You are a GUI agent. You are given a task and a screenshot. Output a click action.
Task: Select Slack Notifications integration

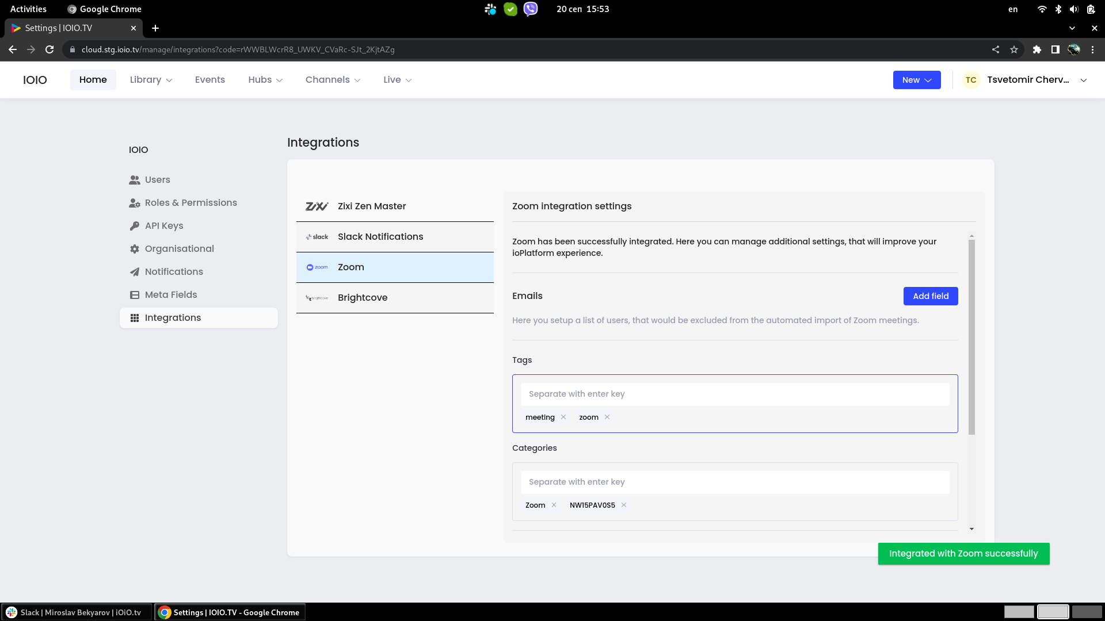(395, 237)
